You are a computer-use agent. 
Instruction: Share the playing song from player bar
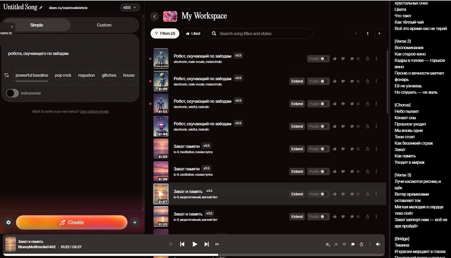click(x=361, y=244)
